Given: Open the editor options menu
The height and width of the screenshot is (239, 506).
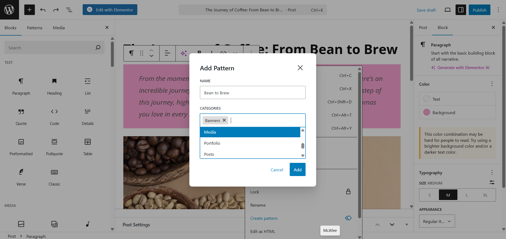Looking at the screenshot, I should (x=498, y=10).
